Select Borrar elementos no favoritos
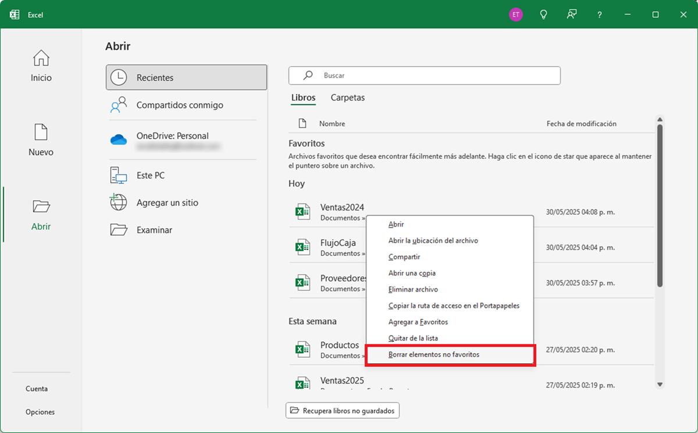This screenshot has width=698, height=433. (433, 355)
